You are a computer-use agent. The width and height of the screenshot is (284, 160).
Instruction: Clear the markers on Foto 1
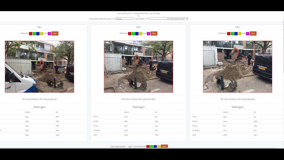pyautogui.click(x=55, y=33)
